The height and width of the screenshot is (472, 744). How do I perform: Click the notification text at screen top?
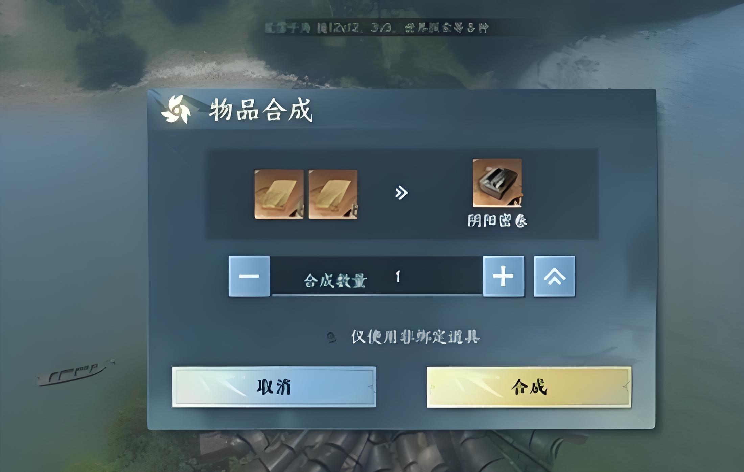pyautogui.click(x=377, y=28)
